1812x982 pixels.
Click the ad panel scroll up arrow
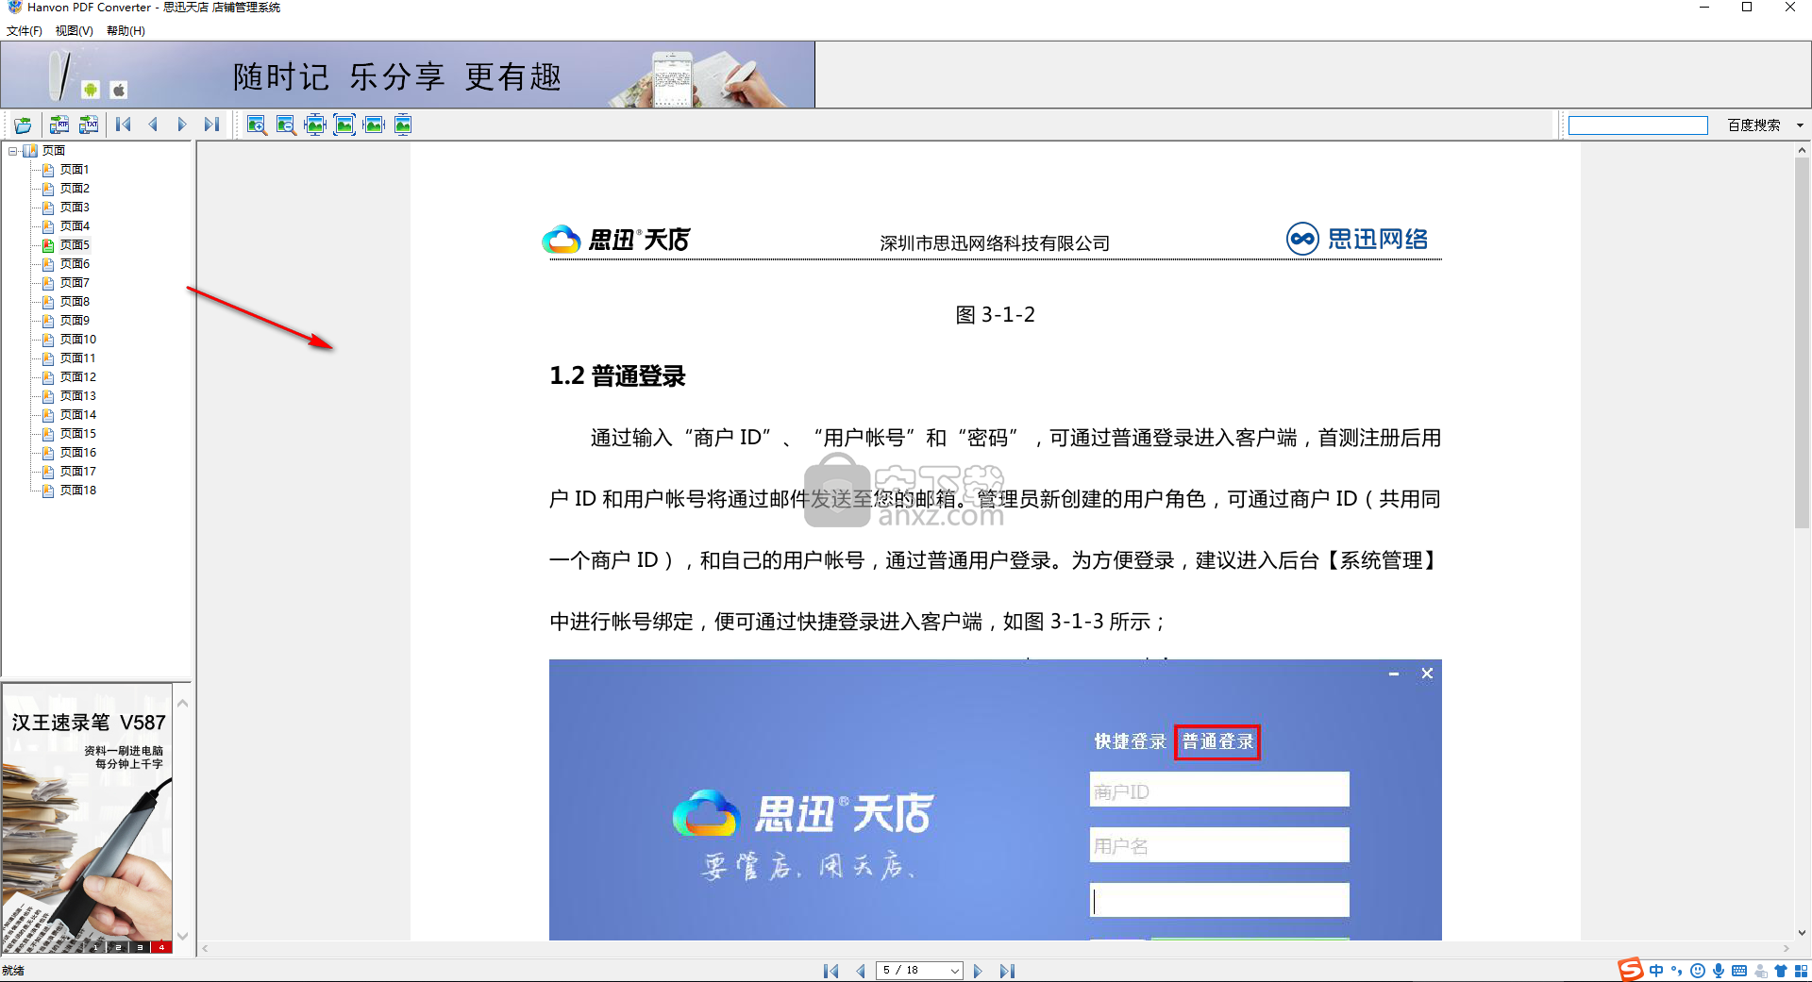coord(183,704)
